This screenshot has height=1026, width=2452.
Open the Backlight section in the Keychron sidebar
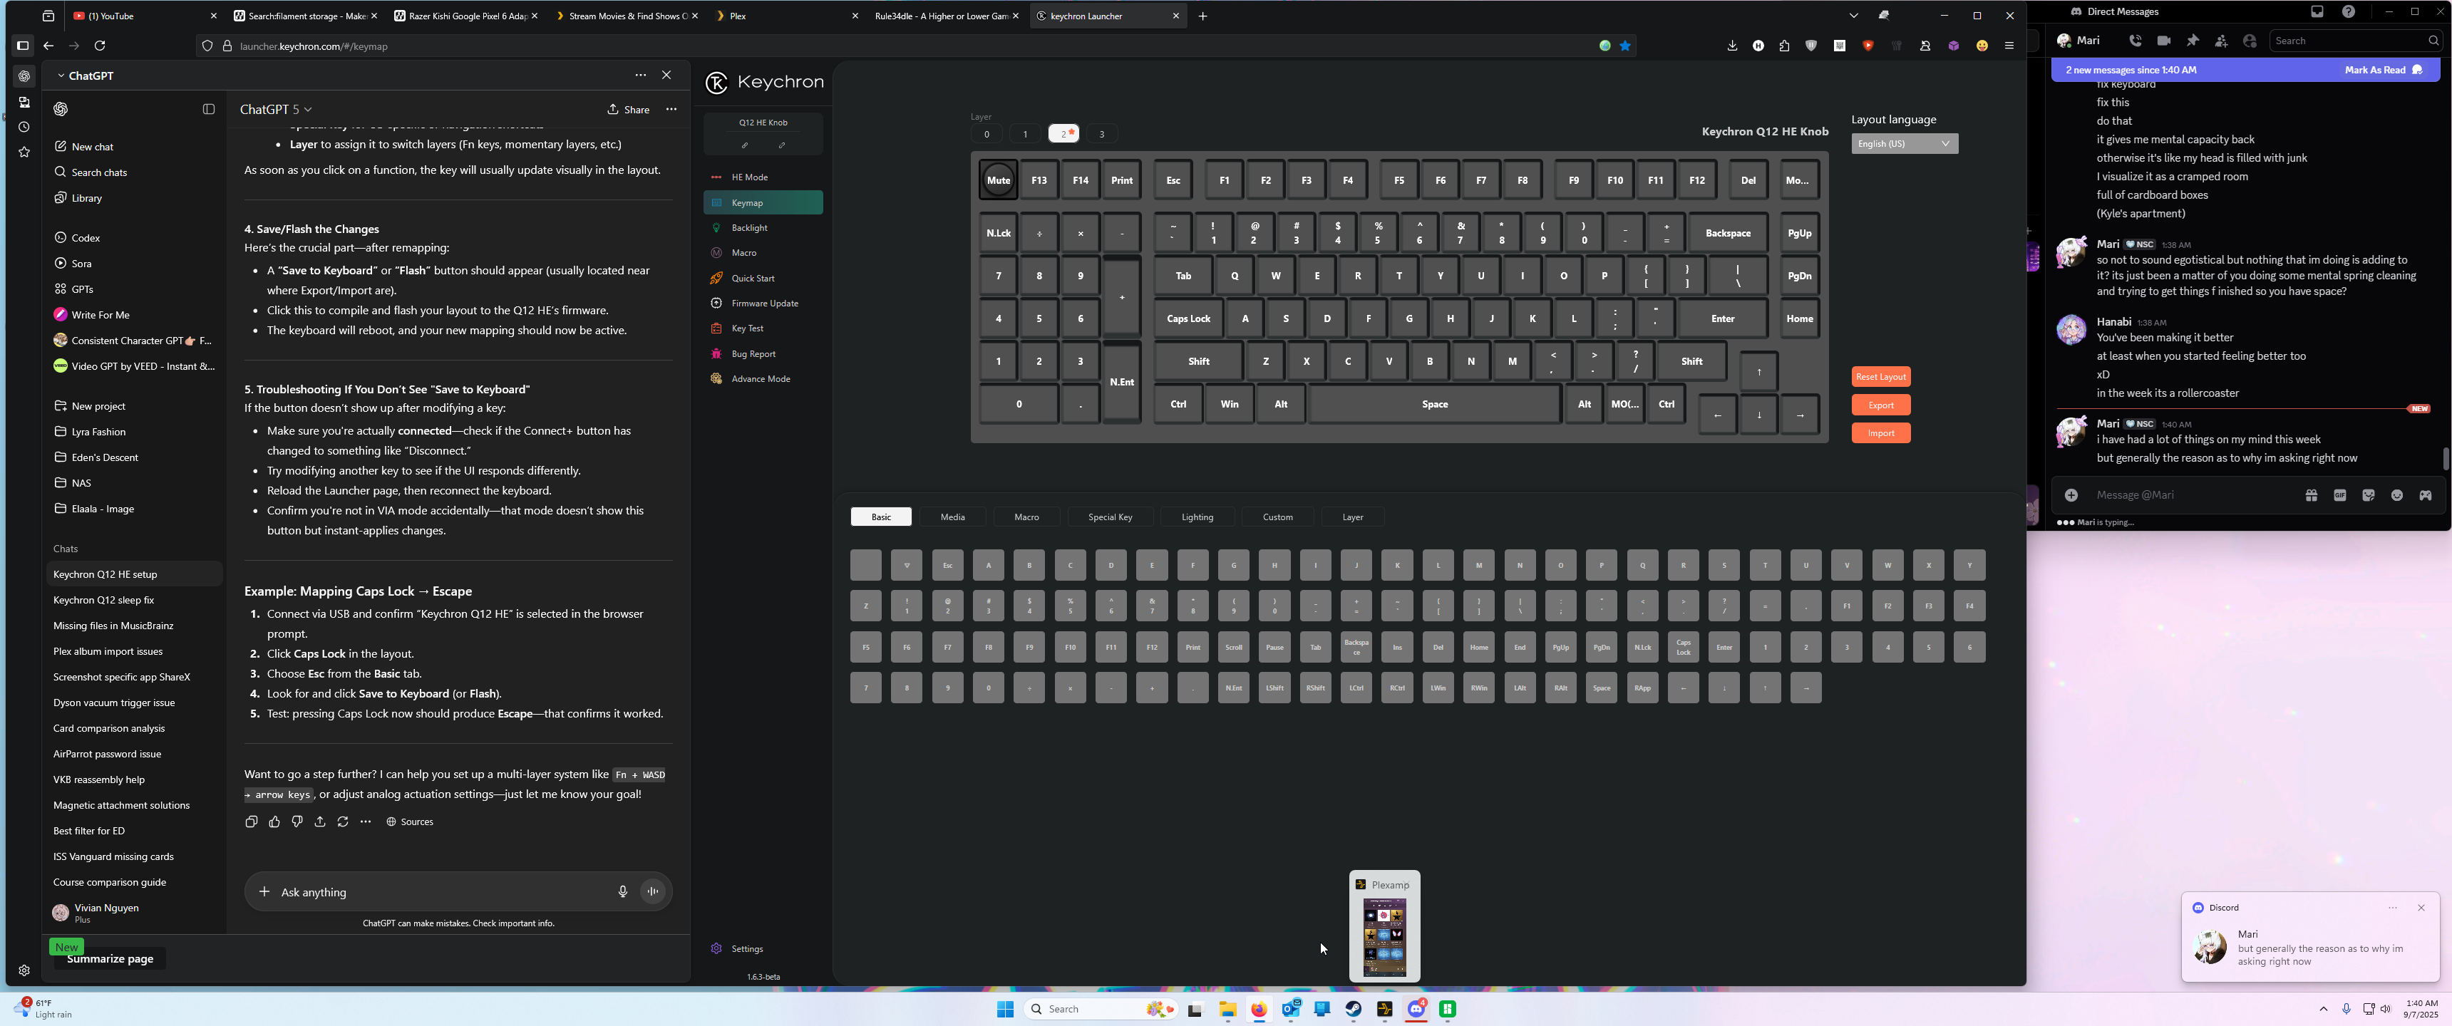pos(749,227)
